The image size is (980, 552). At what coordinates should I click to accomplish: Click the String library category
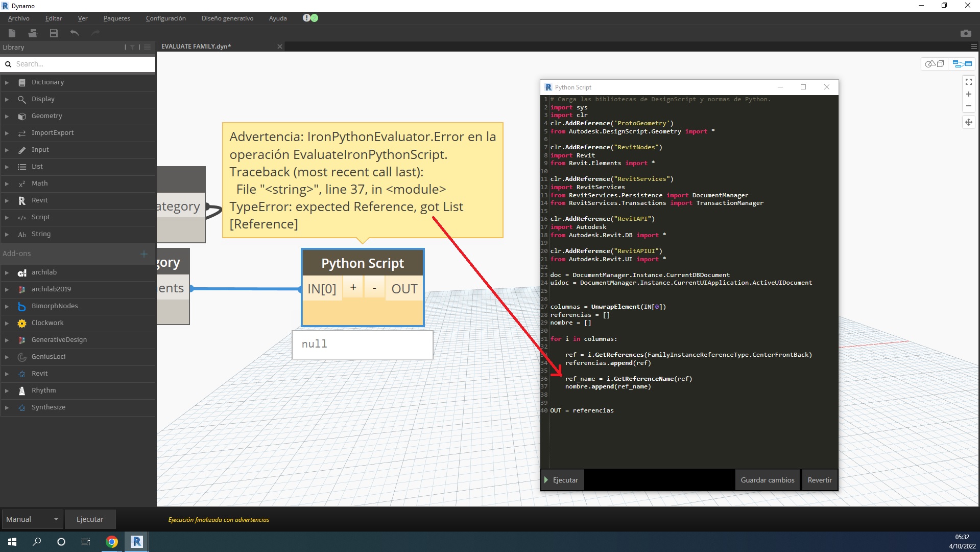pos(78,234)
